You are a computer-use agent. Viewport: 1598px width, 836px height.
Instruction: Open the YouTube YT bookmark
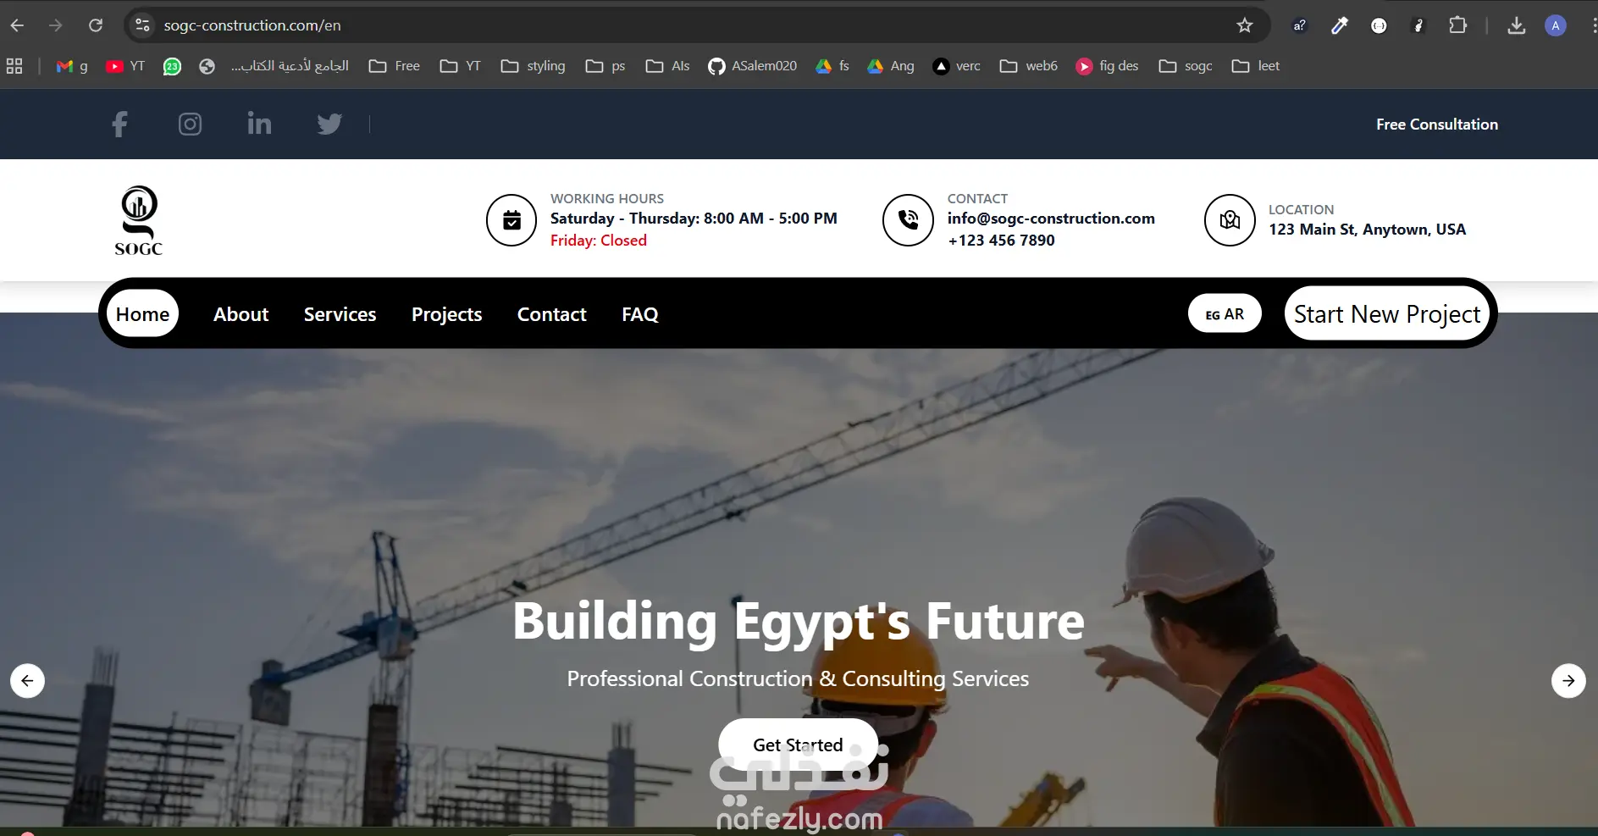pos(125,66)
